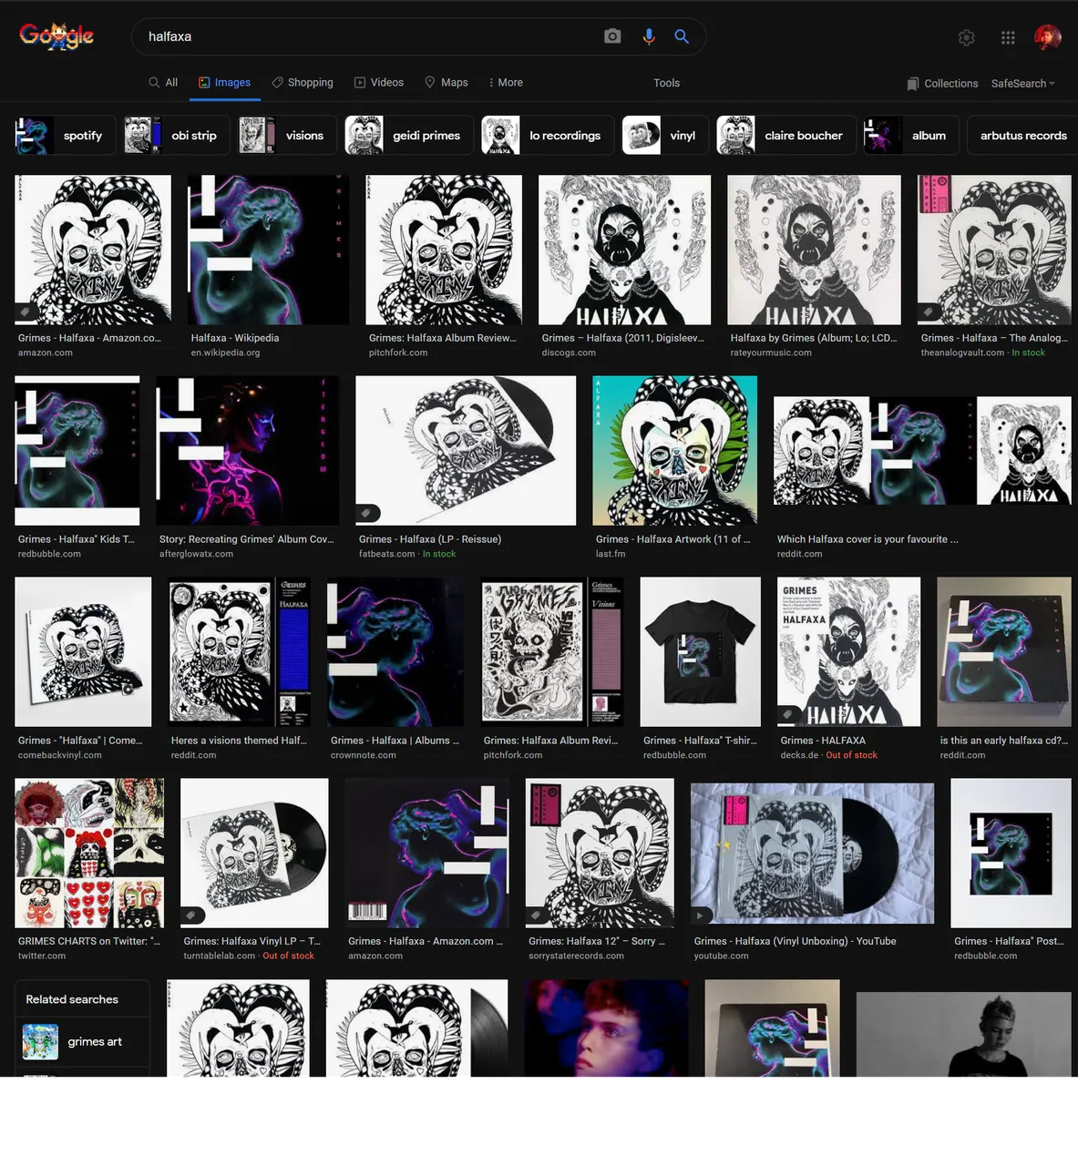Filter by the visions chip
This screenshot has height=1166, width=1078.
pyautogui.click(x=287, y=135)
